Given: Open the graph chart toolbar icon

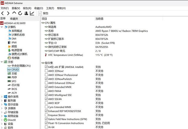Looking at the screenshot, I should click(32, 13).
